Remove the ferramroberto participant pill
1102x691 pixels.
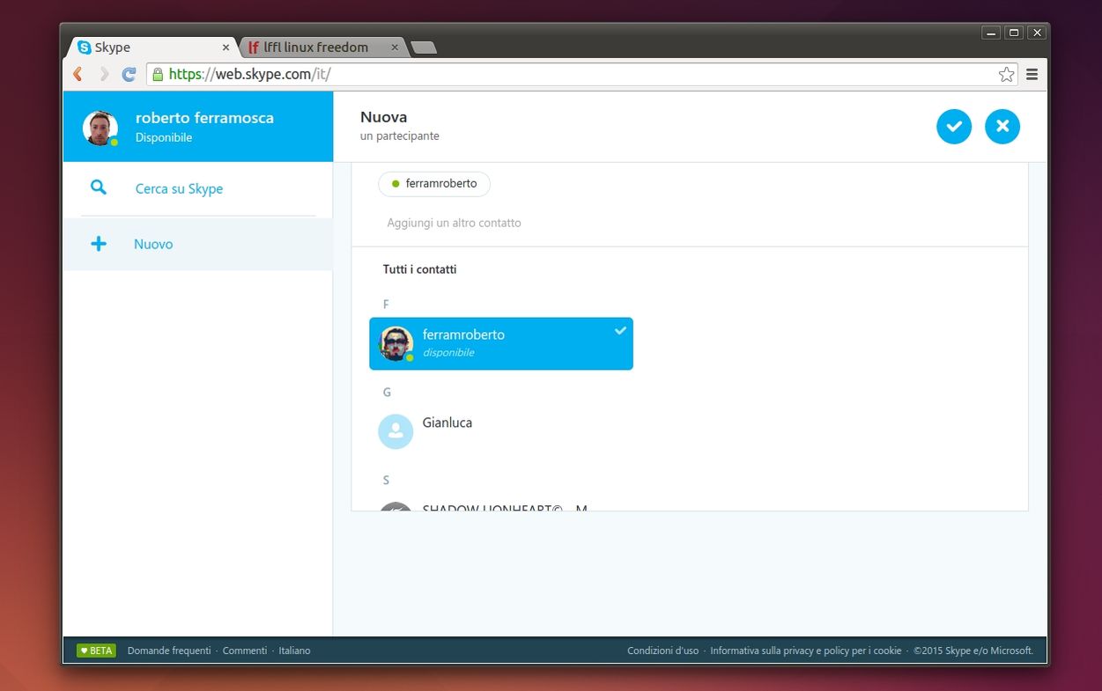click(x=433, y=184)
